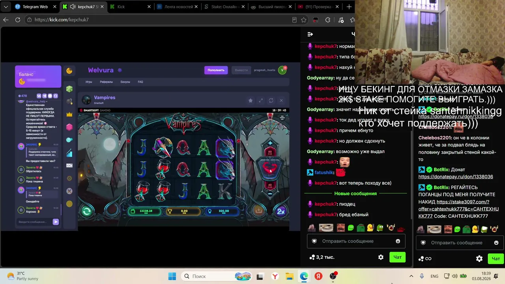505x284 pixels.
Task: Toggle the 2x speed button
Action: 281,211
